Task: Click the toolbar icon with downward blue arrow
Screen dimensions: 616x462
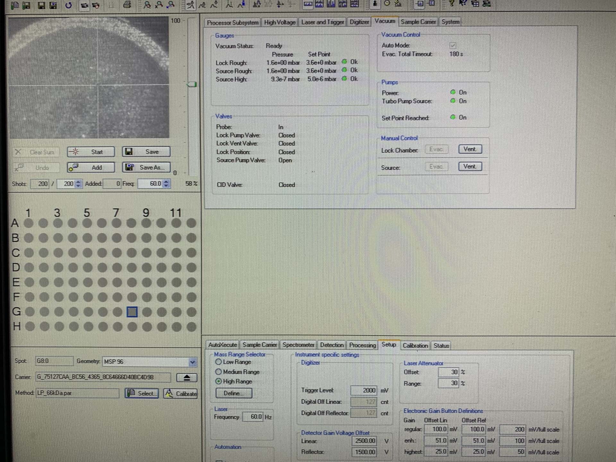Action: pyautogui.click(x=280, y=4)
